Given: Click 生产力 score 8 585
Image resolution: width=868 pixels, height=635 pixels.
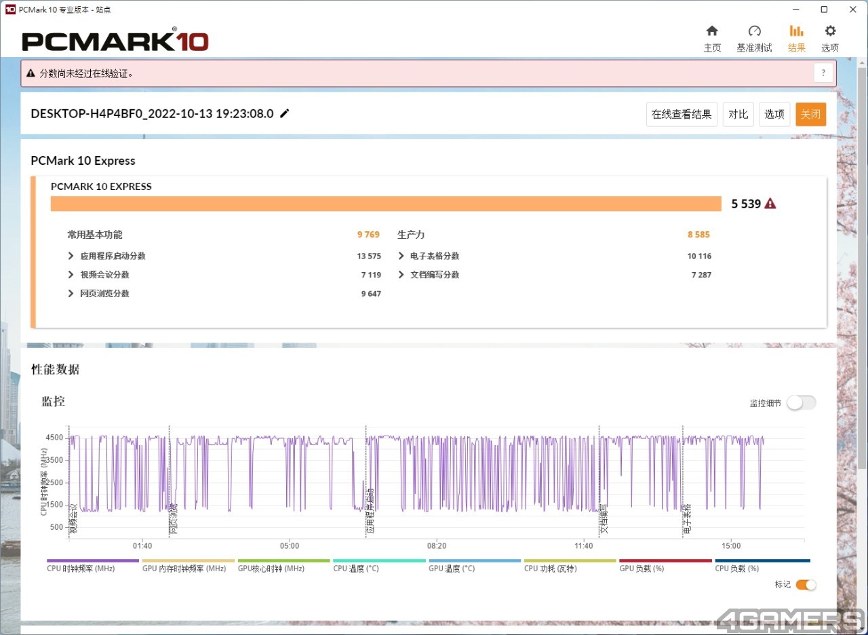Looking at the screenshot, I should coord(698,235).
